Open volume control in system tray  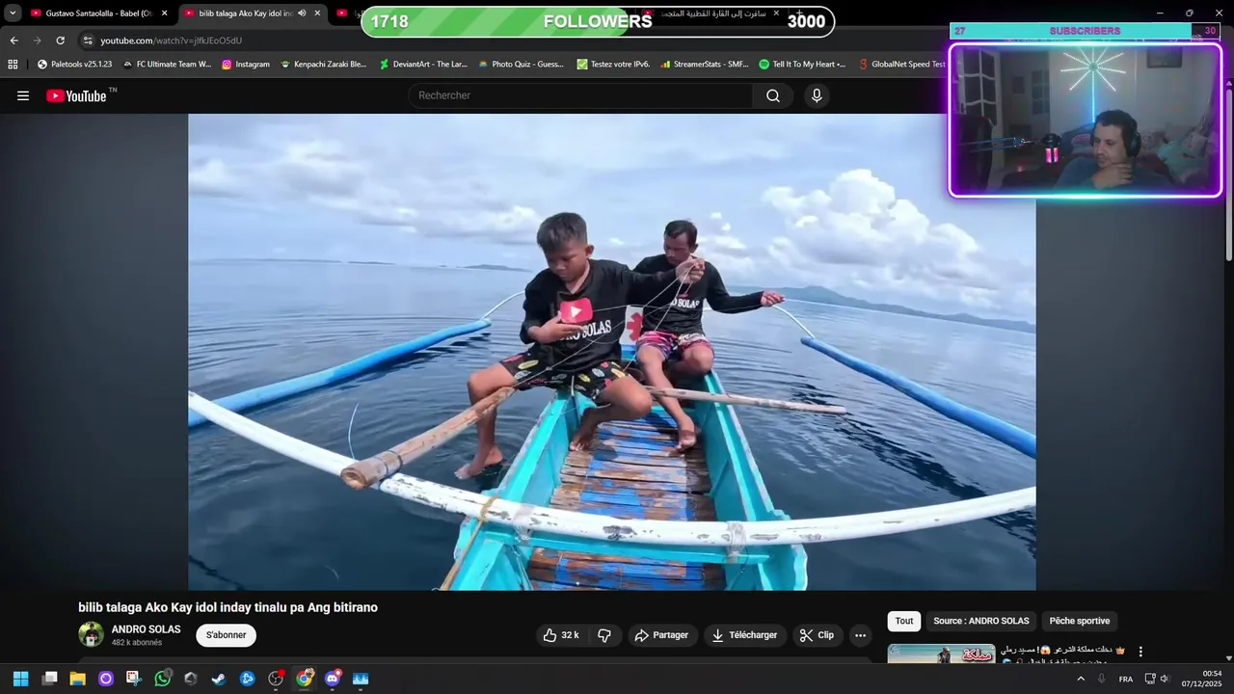[x=1164, y=679]
